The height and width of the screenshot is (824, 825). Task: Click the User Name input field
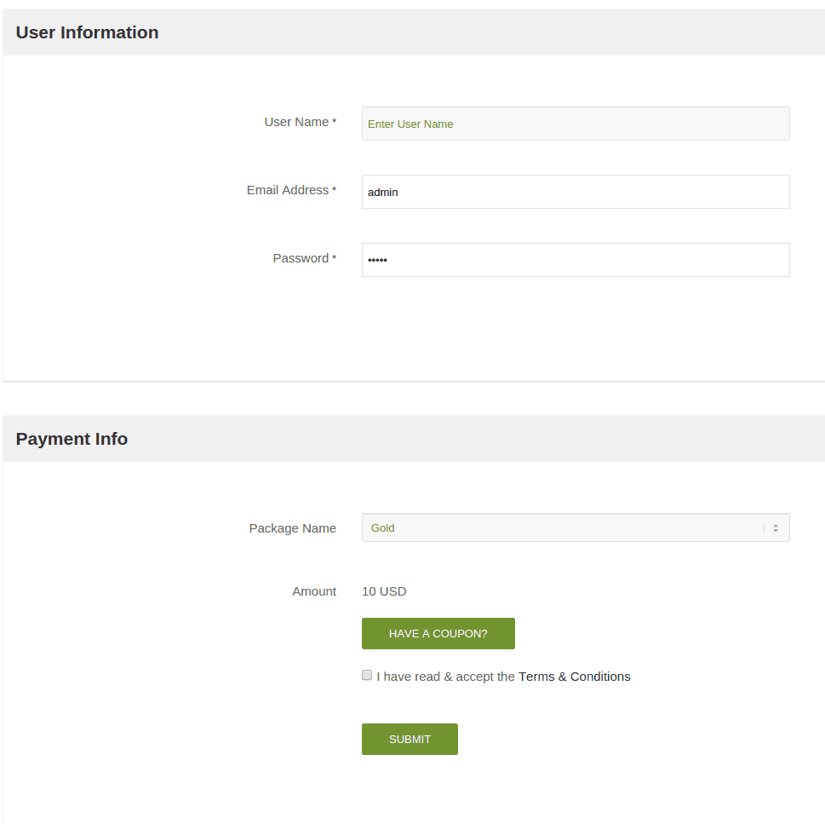coord(576,124)
